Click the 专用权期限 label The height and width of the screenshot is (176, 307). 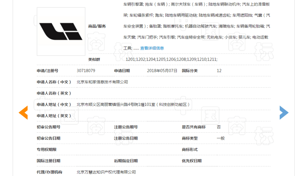coord(47,150)
